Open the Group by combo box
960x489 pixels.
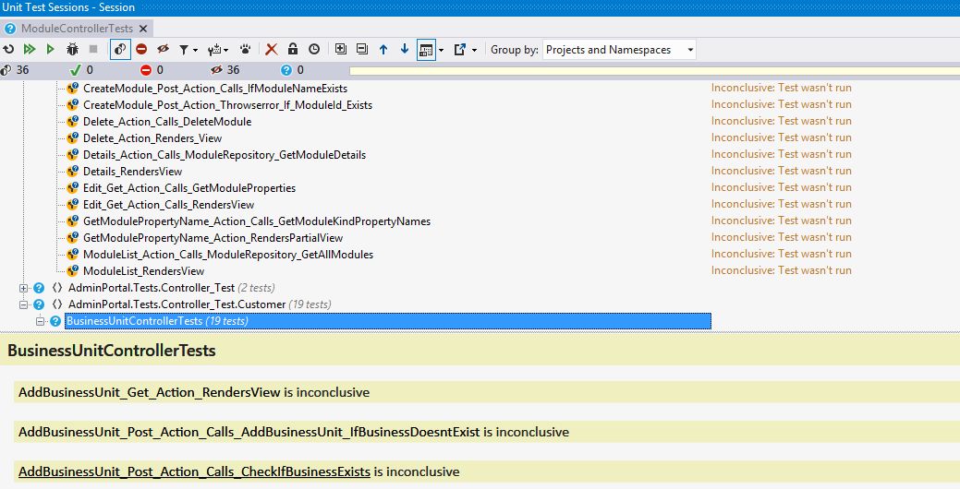tap(620, 50)
